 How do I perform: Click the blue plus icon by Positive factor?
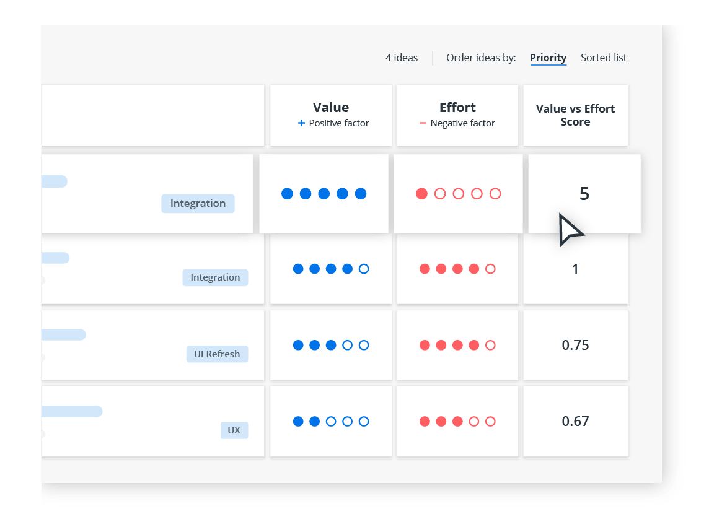tap(302, 123)
